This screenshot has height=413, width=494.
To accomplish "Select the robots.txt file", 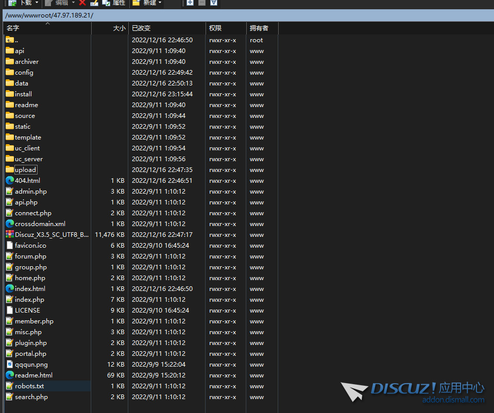I will [x=29, y=386].
